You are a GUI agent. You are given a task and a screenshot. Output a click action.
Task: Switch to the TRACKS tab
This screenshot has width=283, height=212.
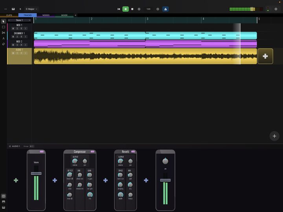tap(28, 15)
